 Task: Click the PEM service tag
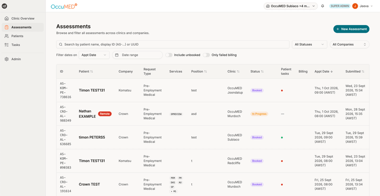pyautogui.click(x=173, y=178)
